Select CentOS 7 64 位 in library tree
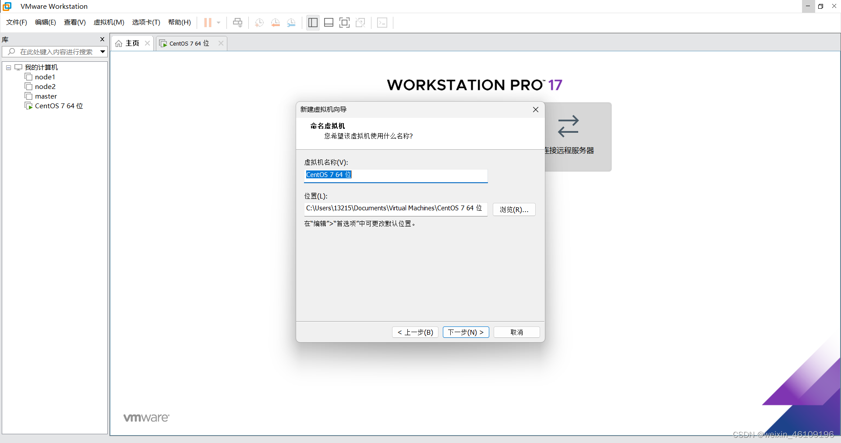The height and width of the screenshot is (443, 841). click(x=59, y=106)
